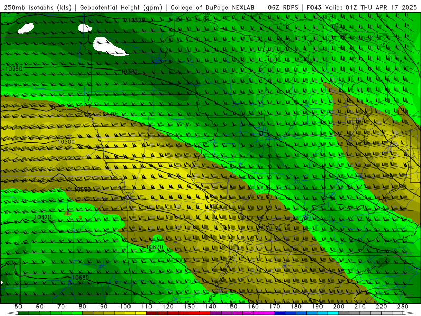Click the 180 value on color scale
The image size is (421, 316).
click(296, 307)
